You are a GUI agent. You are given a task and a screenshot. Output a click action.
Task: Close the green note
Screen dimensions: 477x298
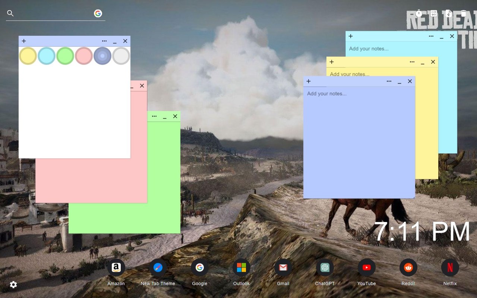[175, 116]
